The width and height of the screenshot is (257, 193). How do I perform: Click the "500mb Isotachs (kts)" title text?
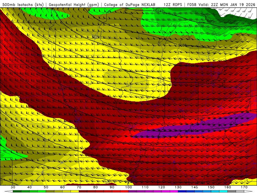click(x=23, y=5)
